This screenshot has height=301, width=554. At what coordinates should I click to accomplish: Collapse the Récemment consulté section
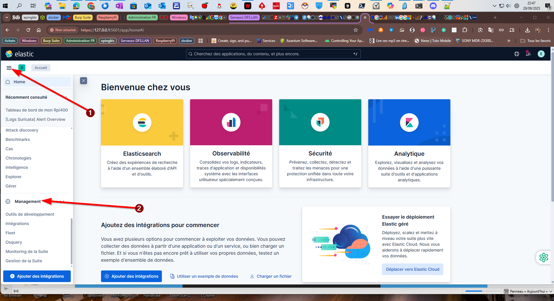click(x=66, y=97)
